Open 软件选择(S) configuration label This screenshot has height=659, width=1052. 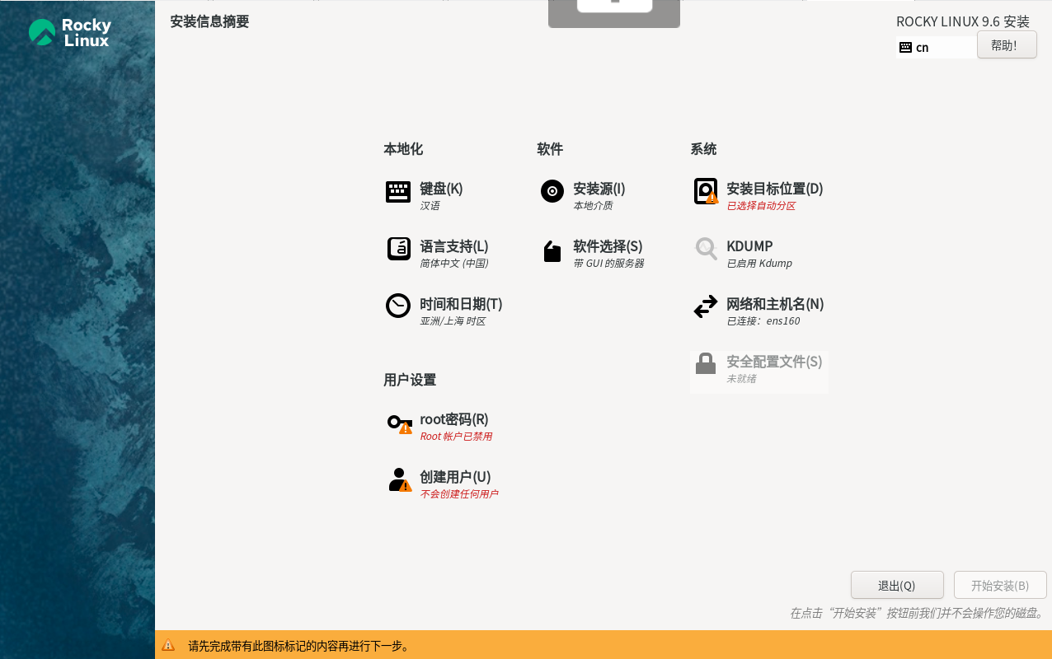coord(608,246)
